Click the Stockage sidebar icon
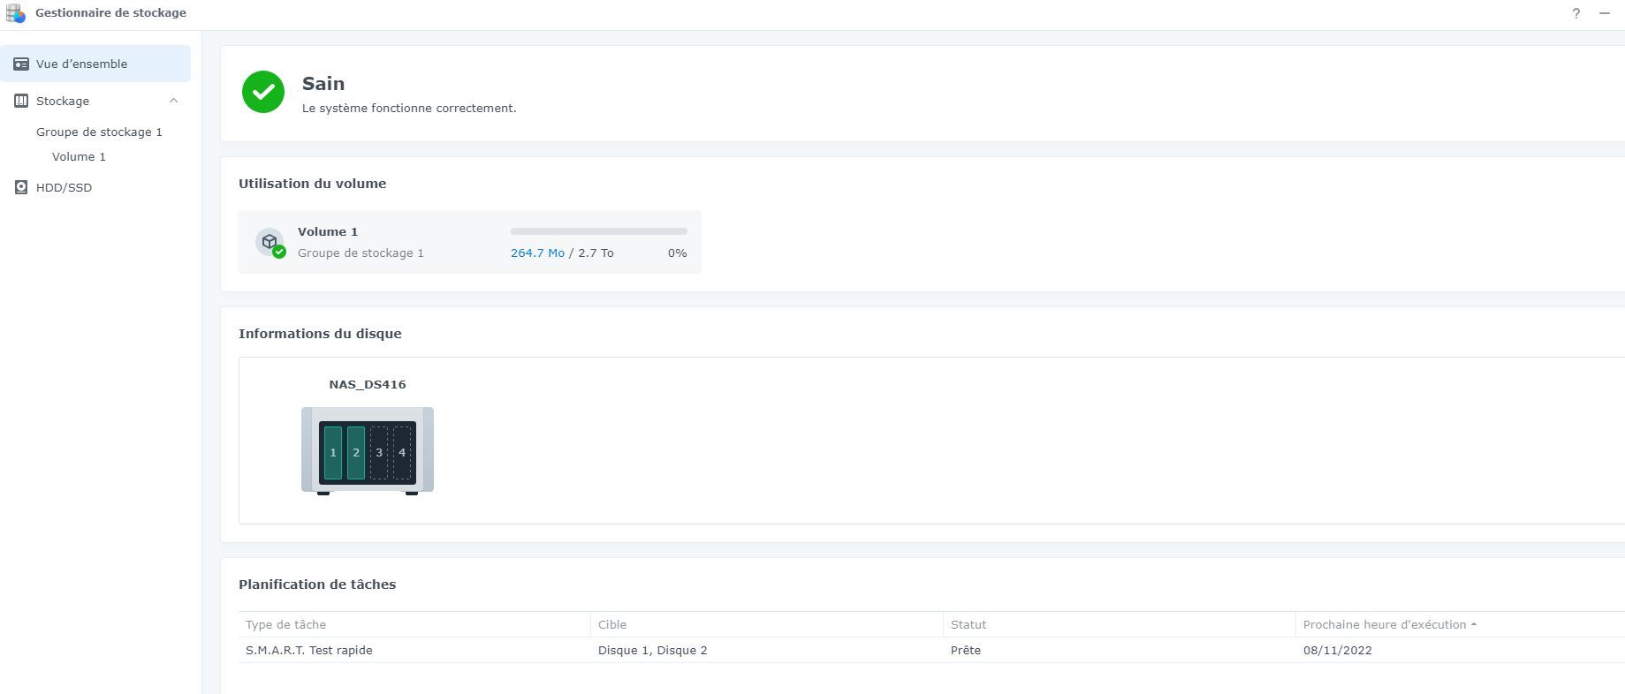This screenshot has height=694, width=1625. (x=21, y=101)
